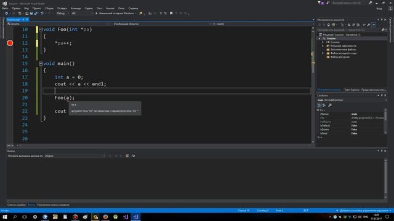
Task: Open the taskbar search magnifier
Action: pos(15,217)
